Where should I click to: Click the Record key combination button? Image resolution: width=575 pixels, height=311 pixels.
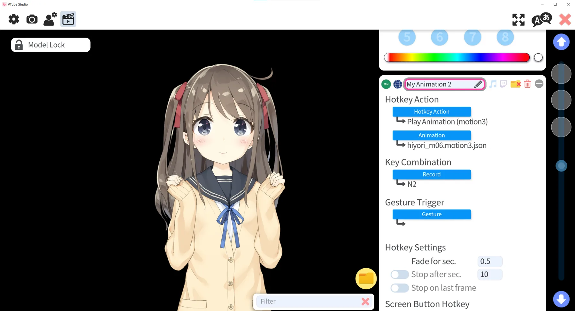(x=432, y=174)
